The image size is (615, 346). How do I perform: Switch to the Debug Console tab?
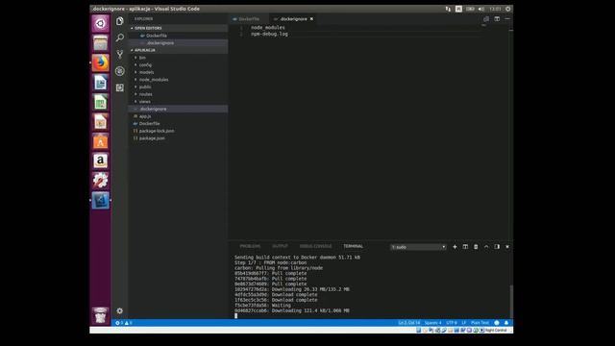click(x=315, y=246)
